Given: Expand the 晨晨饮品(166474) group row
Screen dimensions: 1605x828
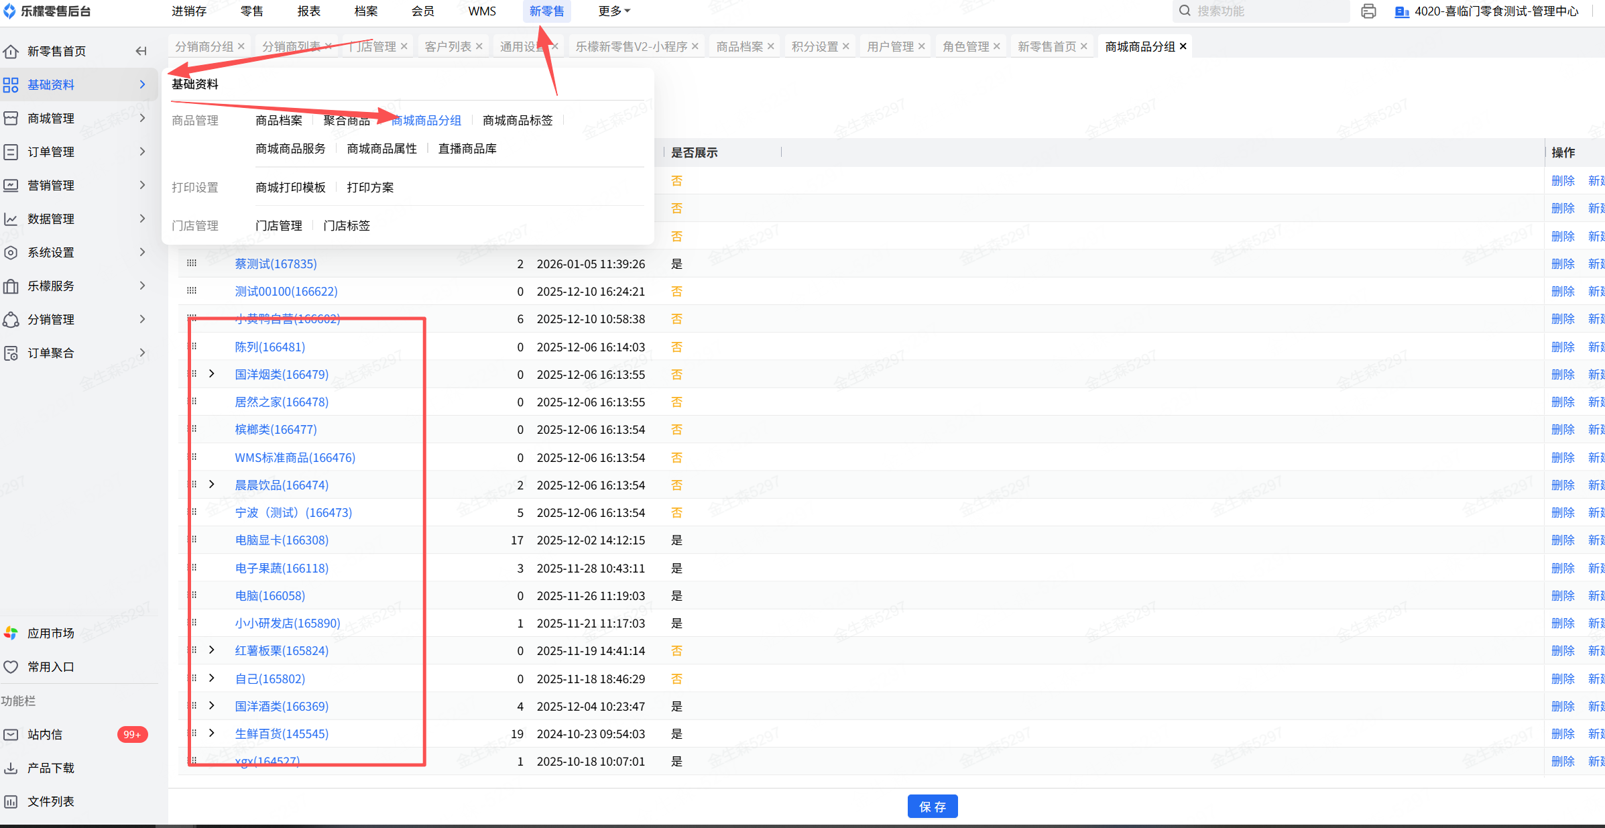Looking at the screenshot, I should (x=212, y=485).
